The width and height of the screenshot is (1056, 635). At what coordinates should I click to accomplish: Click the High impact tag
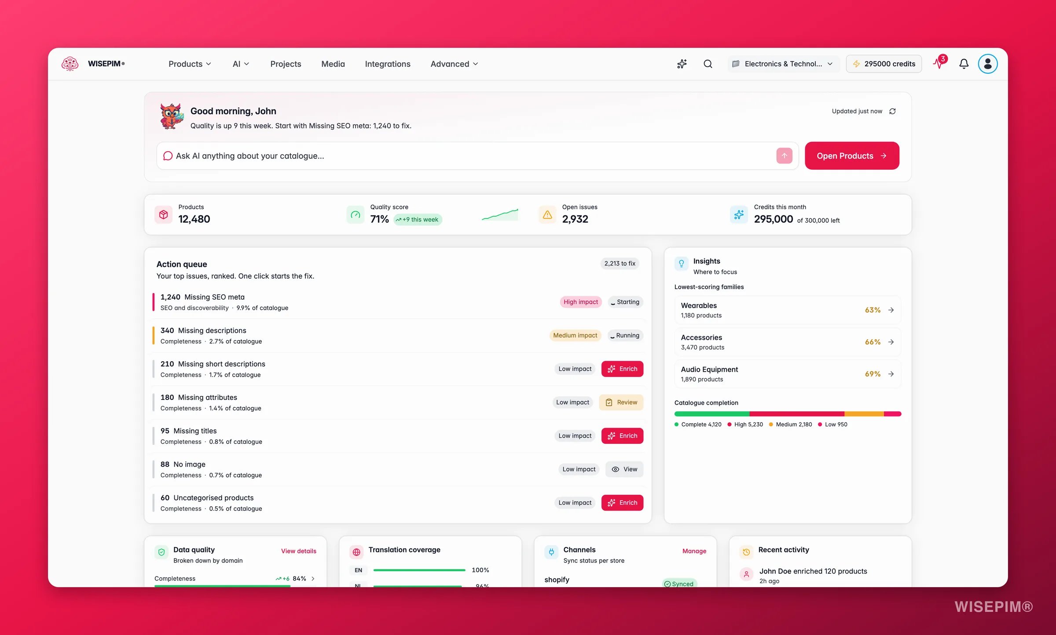pyautogui.click(x=580, y=302)
